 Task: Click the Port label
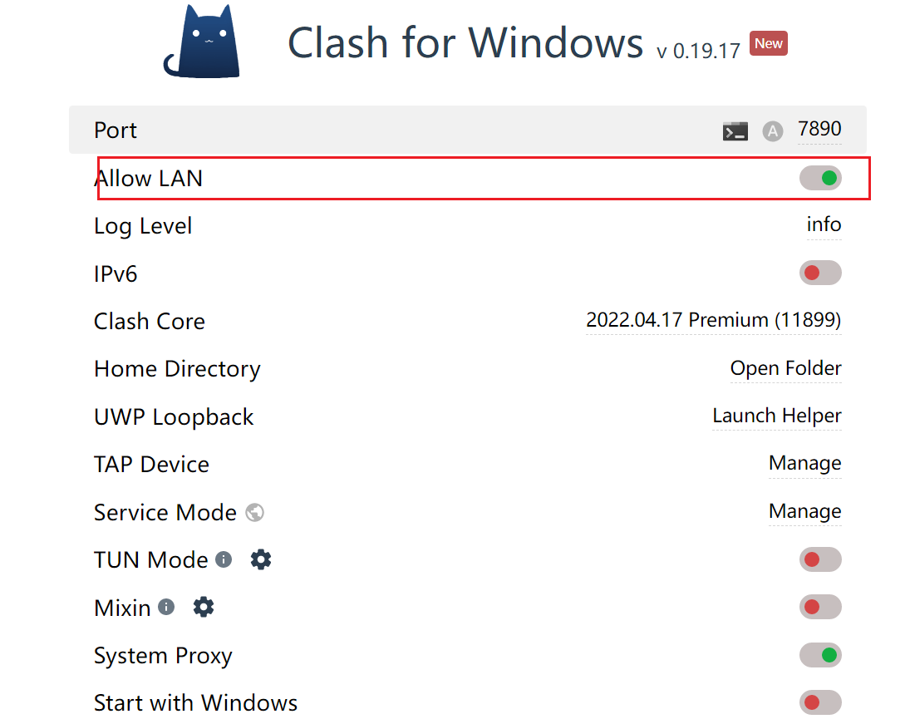[116, 131]
